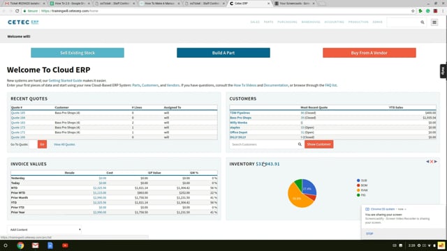Expand the Add Content dropdown

coord(44,229)
